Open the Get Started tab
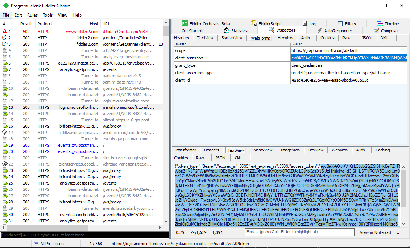The width and height of the screenshot is (410, 248). [192, 31]
